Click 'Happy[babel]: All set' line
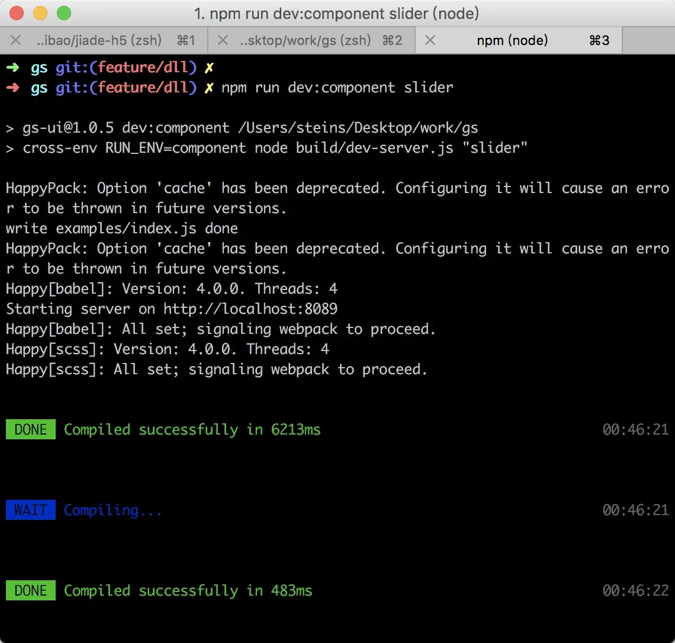The width and height of the screenshot is (675, 643). [221, 329]
